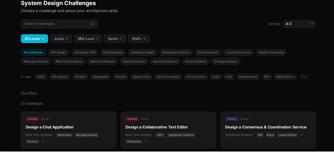Filter by the Message Queues category
Image resolution: width=334 pixels, height=152 pixels.
[35, 61]
